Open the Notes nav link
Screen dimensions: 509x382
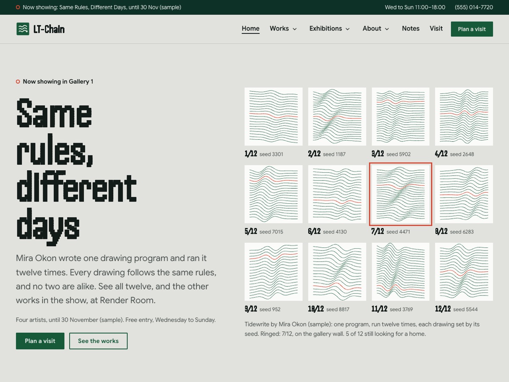pos(411,28)
